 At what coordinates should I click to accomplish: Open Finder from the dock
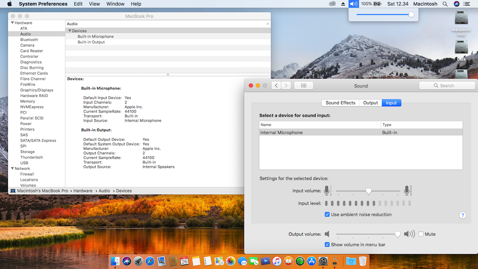(x=116, y=261)
